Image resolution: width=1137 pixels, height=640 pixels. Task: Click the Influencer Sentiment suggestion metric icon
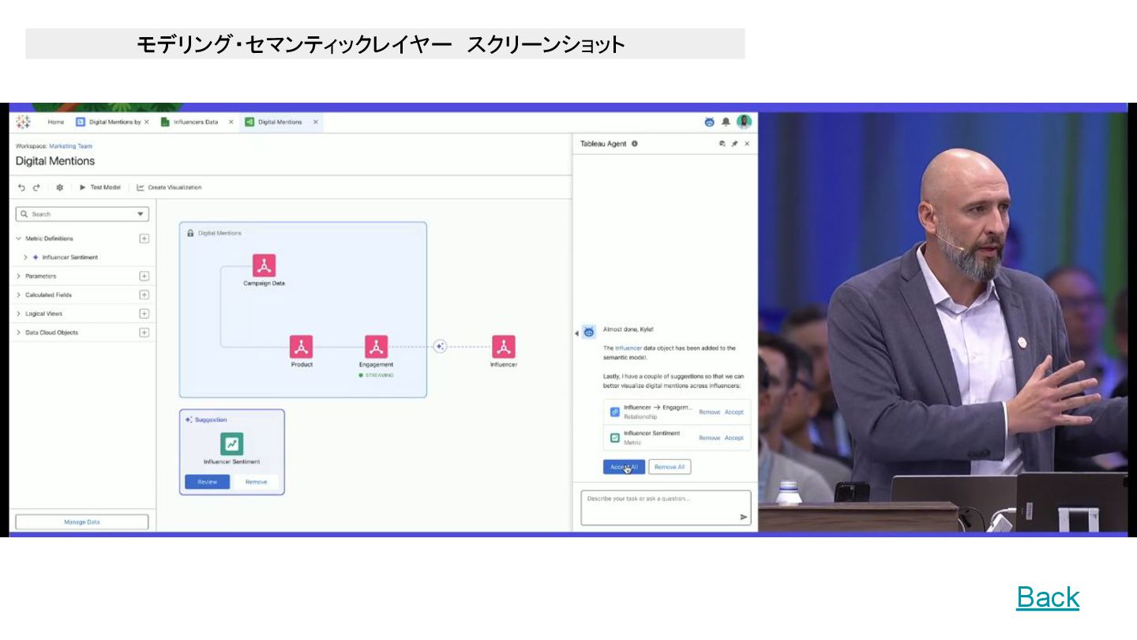point(231,444)
